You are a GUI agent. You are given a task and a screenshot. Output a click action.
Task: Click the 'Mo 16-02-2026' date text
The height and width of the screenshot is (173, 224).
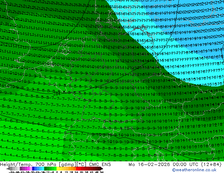(149, 165)
